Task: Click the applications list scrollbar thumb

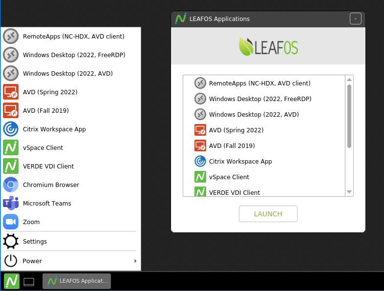Action: (x=349, y=116)
